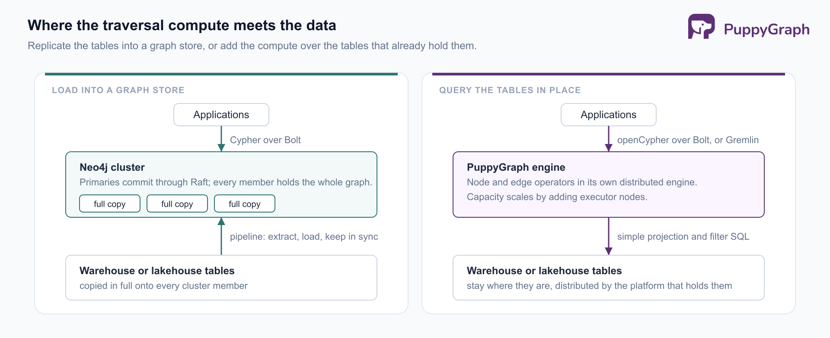Click the text 'Primaries commit through Raft'
This screenshot has height=338, width=830.
coord(144,182)
